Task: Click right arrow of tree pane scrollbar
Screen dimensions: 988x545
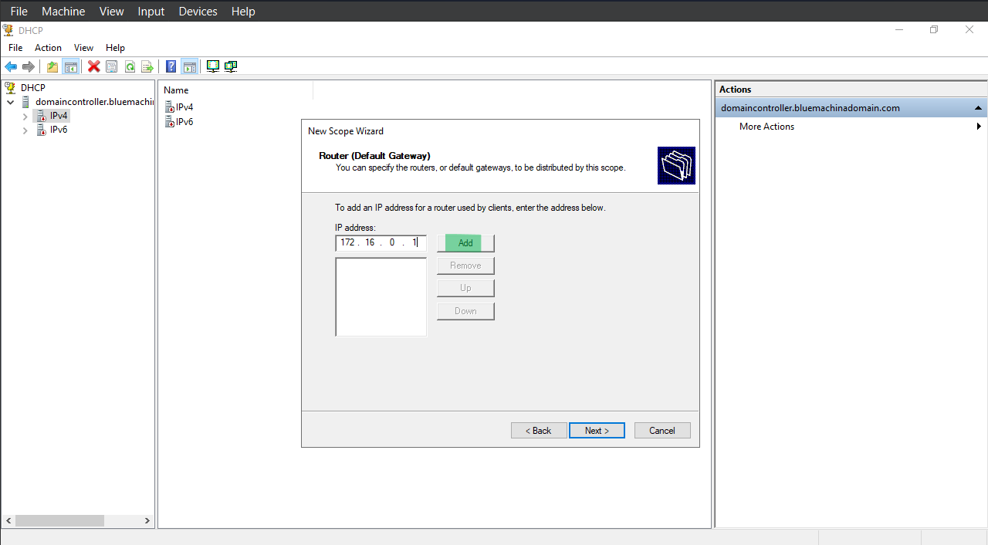Action: coord(147,521)
